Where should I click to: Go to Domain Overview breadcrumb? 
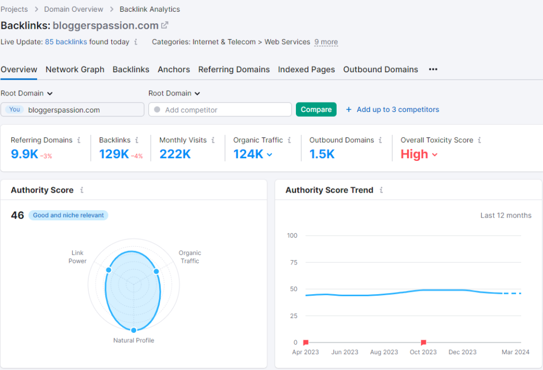click(x=73, y=10)
